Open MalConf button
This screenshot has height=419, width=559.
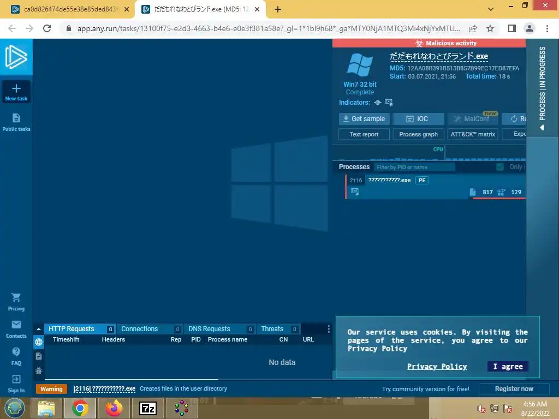(473, 118)
